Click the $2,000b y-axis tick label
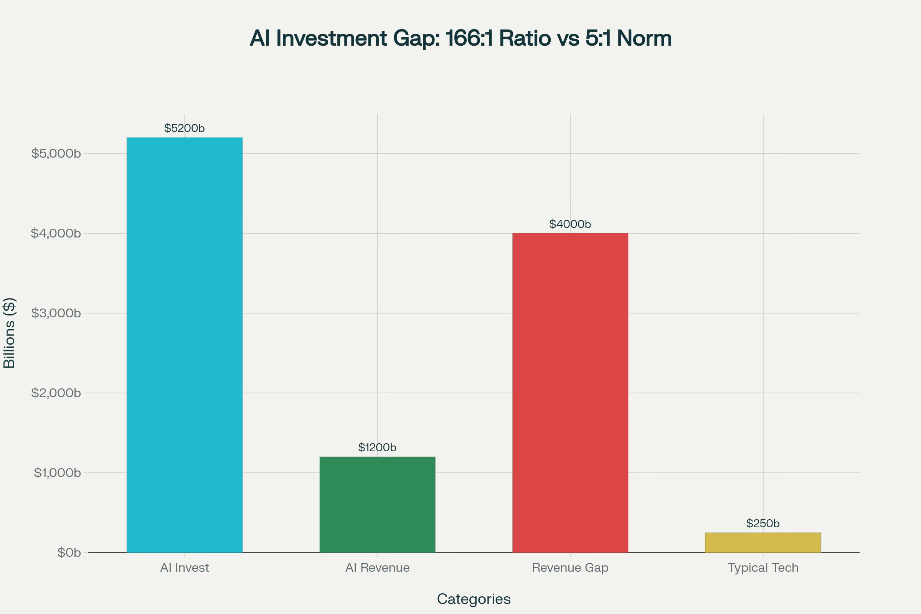 coord(56,393)
